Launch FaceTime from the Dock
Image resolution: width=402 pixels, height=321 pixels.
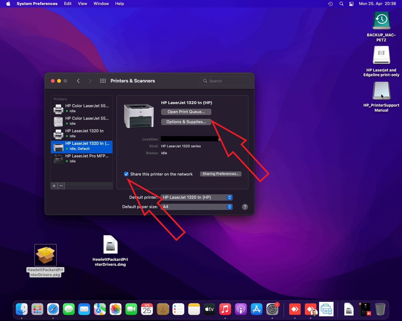(x=131, y=309)
